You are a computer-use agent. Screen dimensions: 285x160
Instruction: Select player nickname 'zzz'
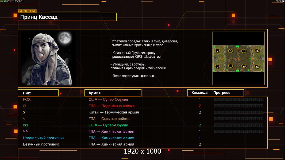[x=26, y=125]
